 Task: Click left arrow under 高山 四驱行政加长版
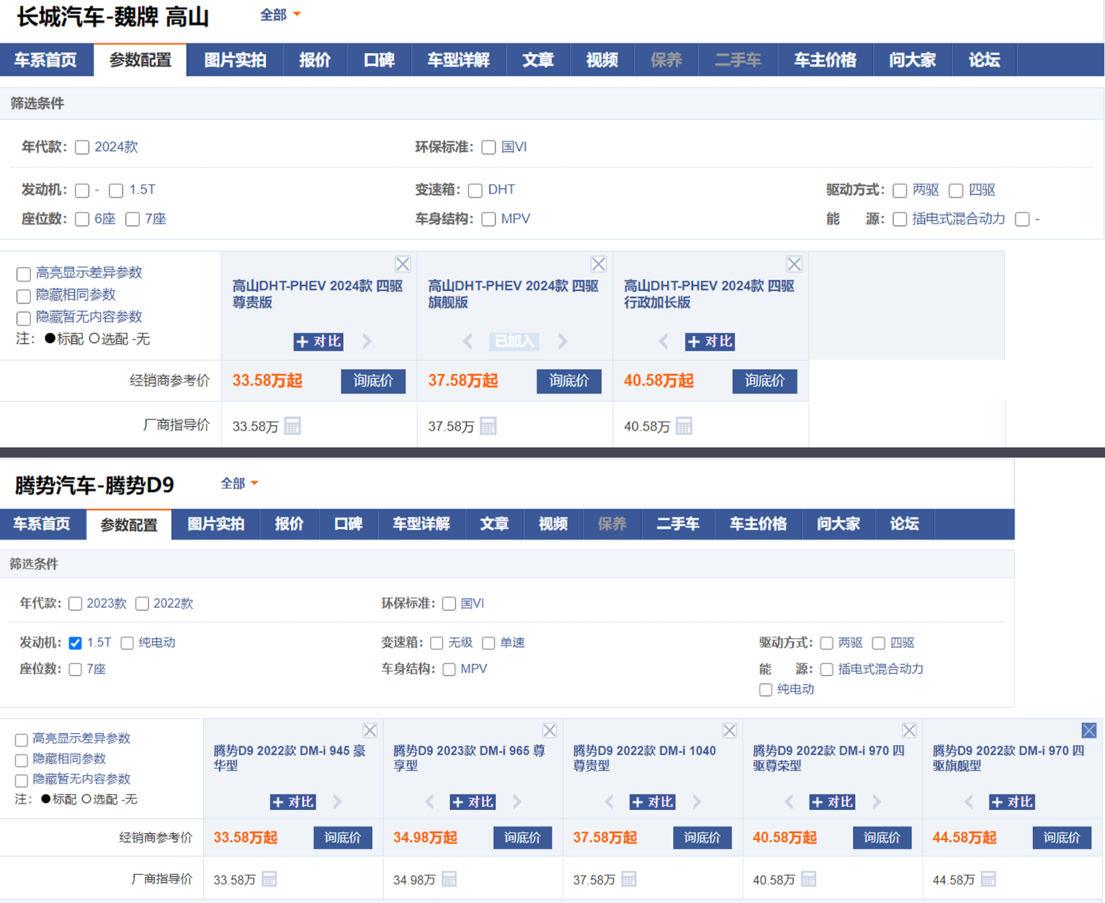pyautogui.click(x=663, y=342)
